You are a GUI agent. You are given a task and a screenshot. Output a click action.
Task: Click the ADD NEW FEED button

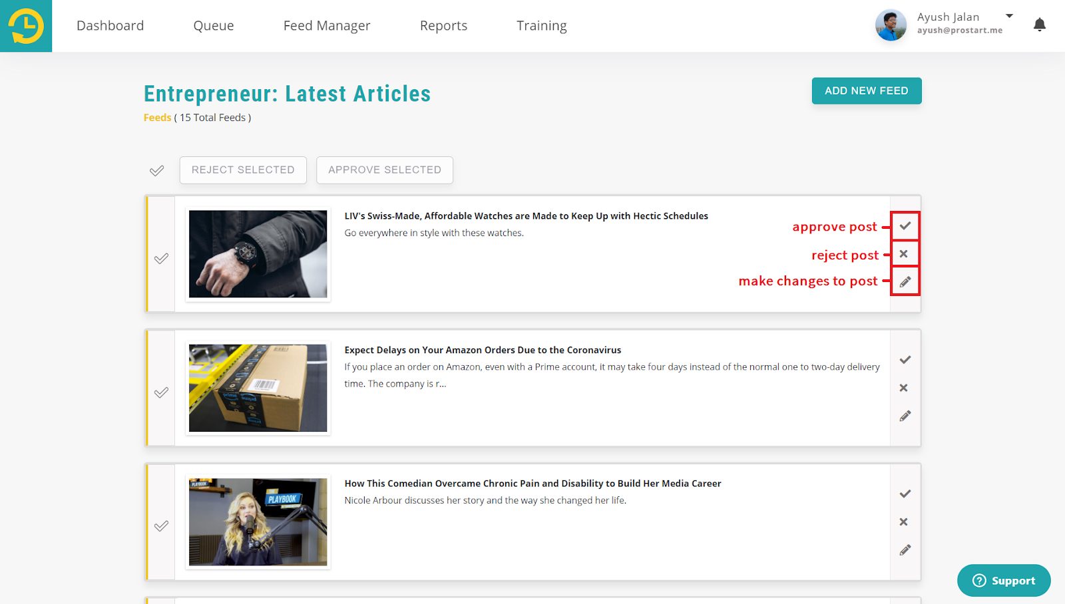[x=867, y=91]
